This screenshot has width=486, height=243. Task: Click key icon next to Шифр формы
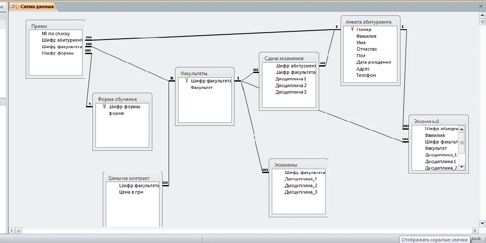click(x=104, y=106)
